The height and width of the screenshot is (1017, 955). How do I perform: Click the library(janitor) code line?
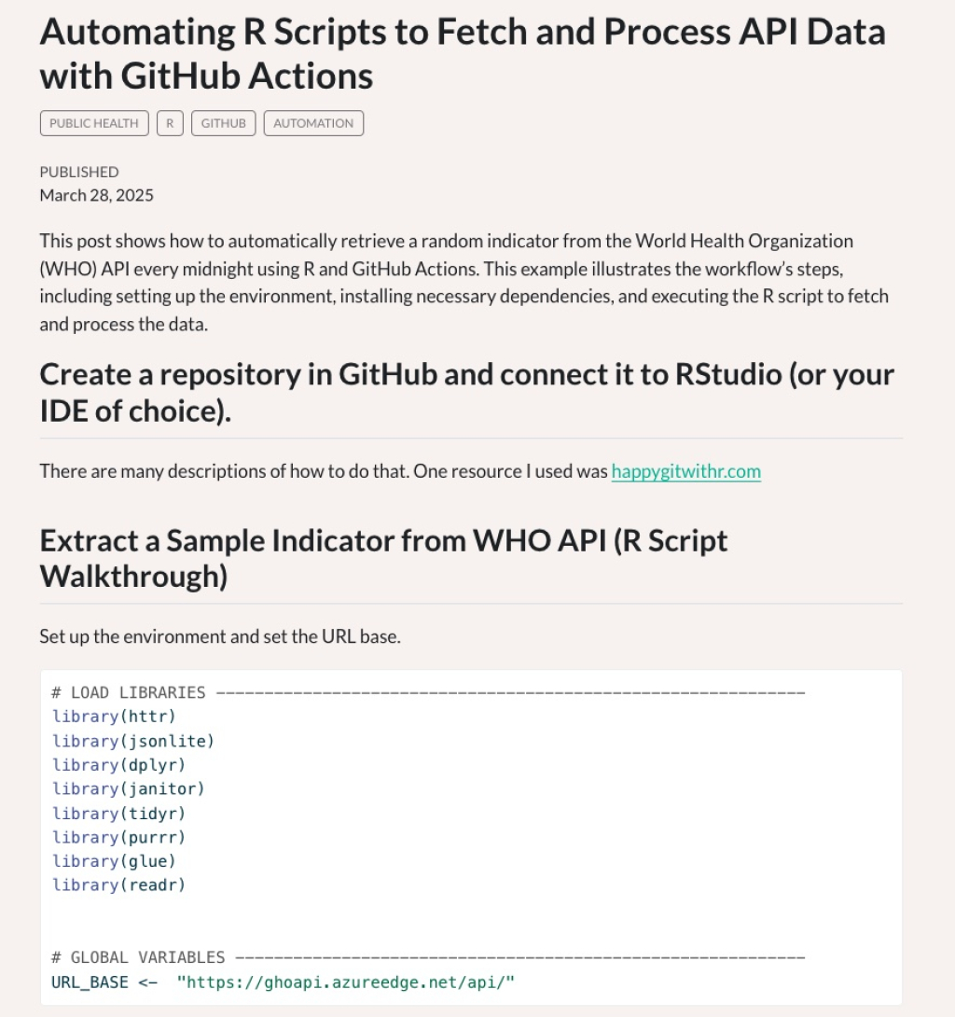pyautogui.click(x=129, y=788)
